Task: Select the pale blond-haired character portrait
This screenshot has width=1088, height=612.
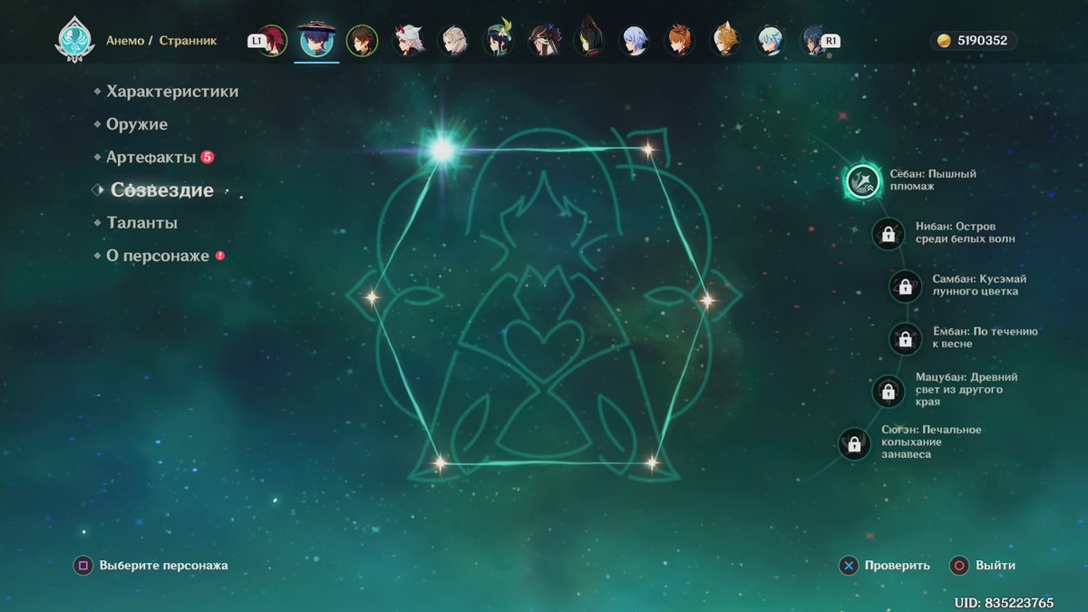Action: click(453, 41)
